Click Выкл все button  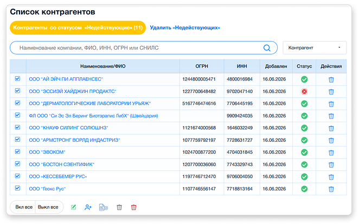(x=48, y=207)
